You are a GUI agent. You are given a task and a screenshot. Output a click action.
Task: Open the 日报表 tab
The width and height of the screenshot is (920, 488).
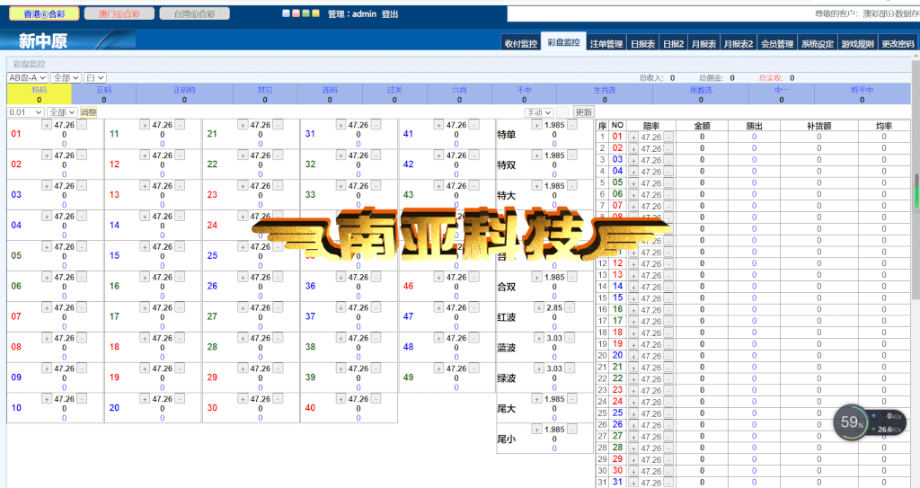coord(642,43)
